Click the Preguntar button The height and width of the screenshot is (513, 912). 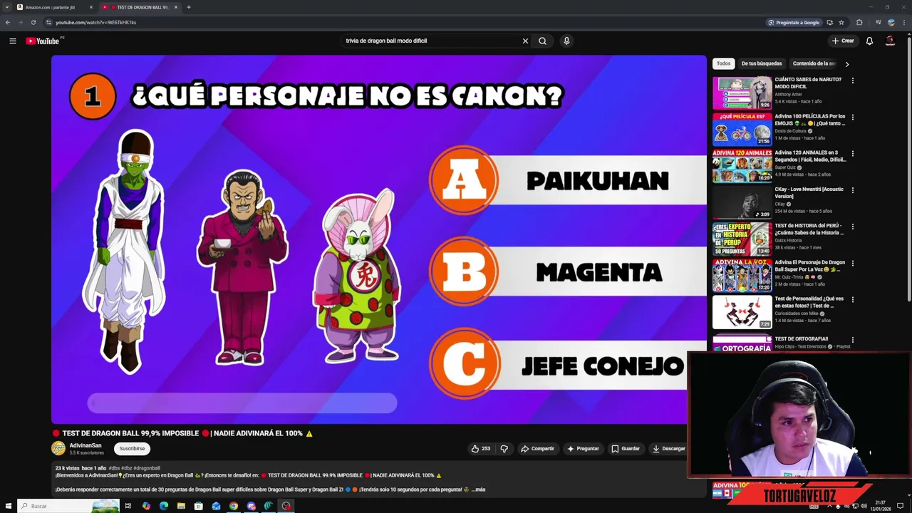coord(583,448)
